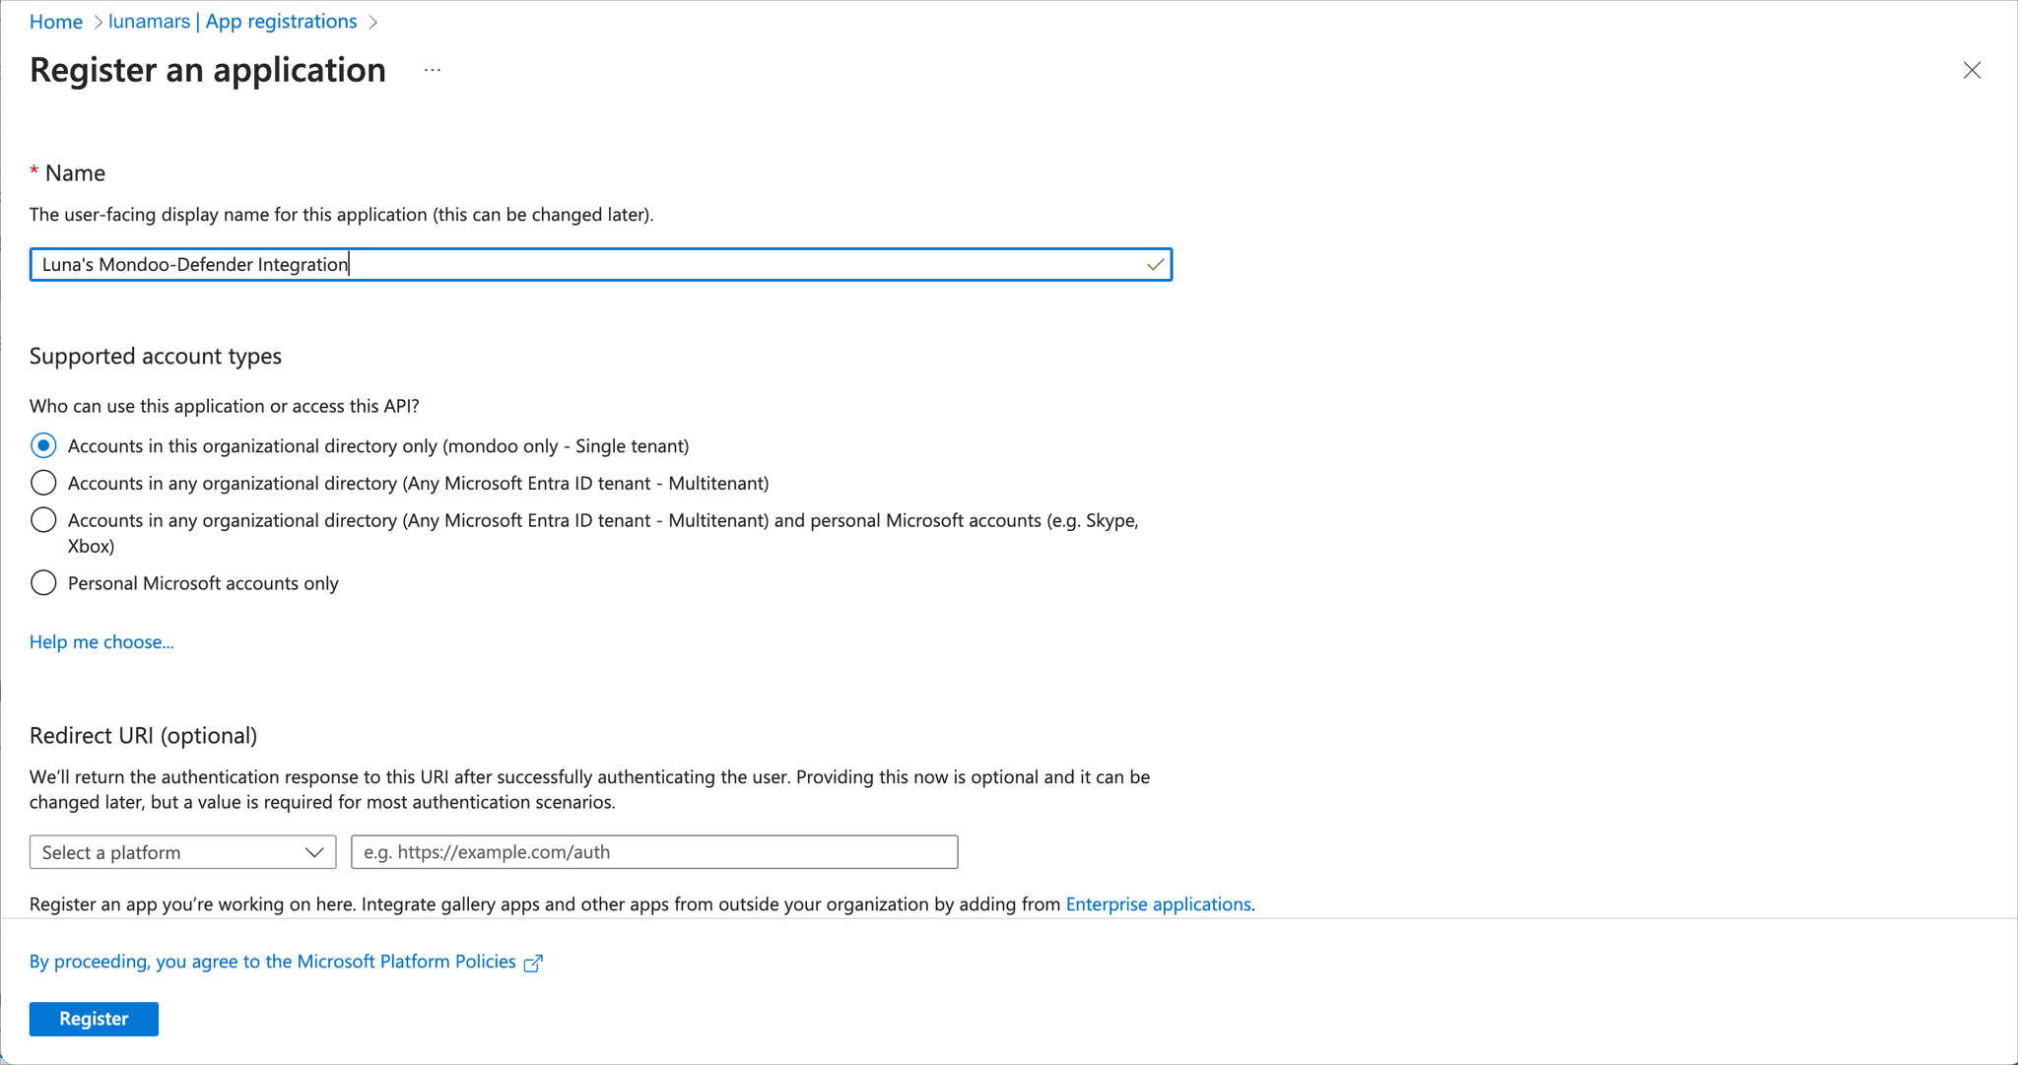Click the platform dropdown chevron arrow
2018x1065 pixels.
pos(313,851)
